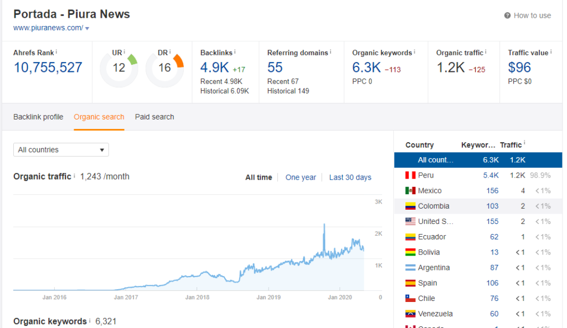Click the 55 referring domains link
The image size is (567, 328).
pyautogui.click(x=275, y=67)
